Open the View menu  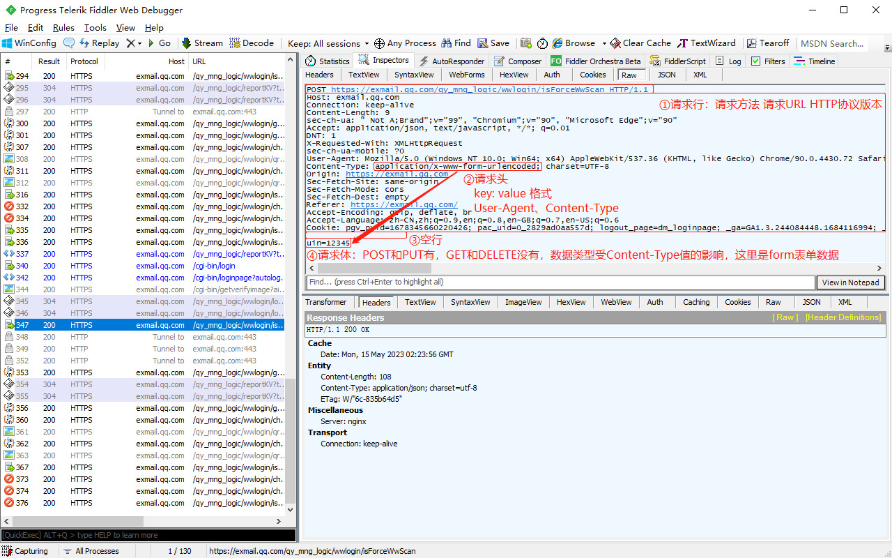click(125, 28)
